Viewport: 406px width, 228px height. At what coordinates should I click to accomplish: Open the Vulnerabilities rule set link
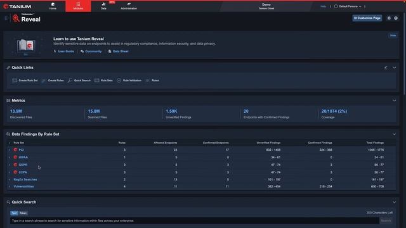[x=23, y=186]
